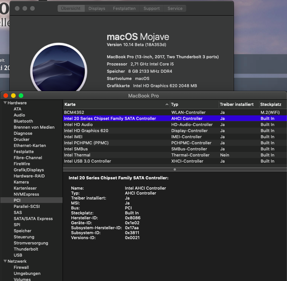Choose the Bluetooth sidebar entry
This screenshot has height=281, width=287.
[23, 121]
